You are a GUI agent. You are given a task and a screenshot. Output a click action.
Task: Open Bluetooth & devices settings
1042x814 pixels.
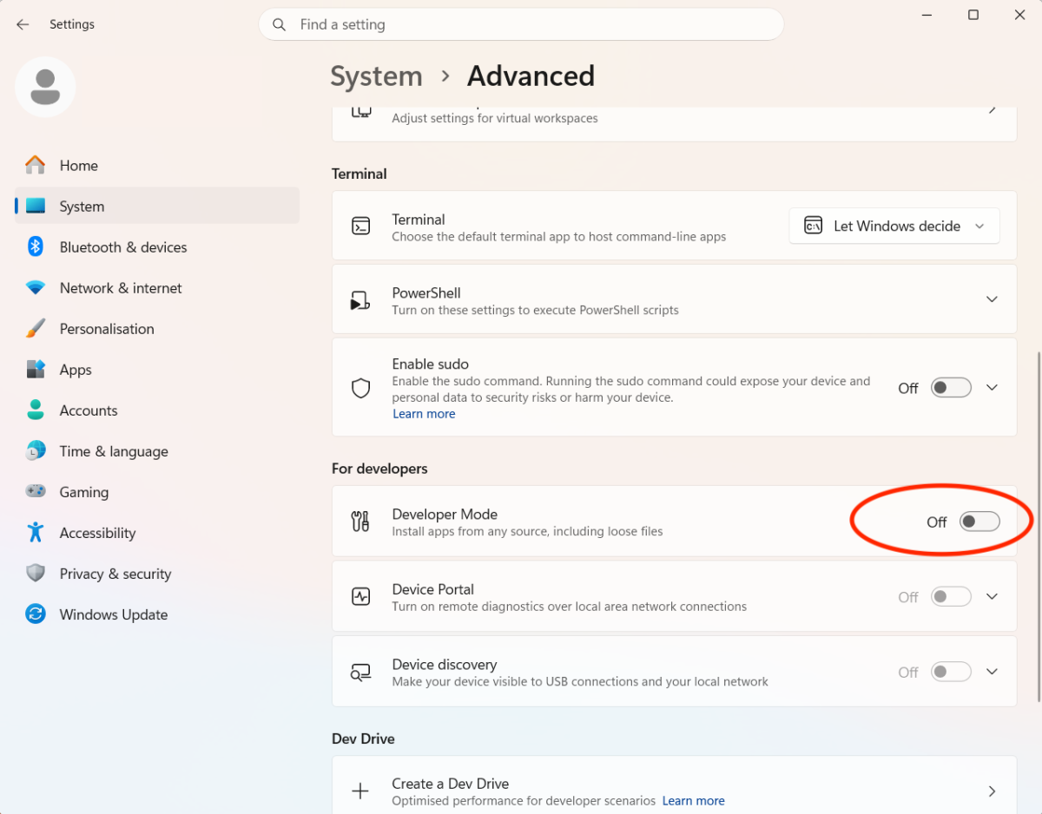coord(157,246)
